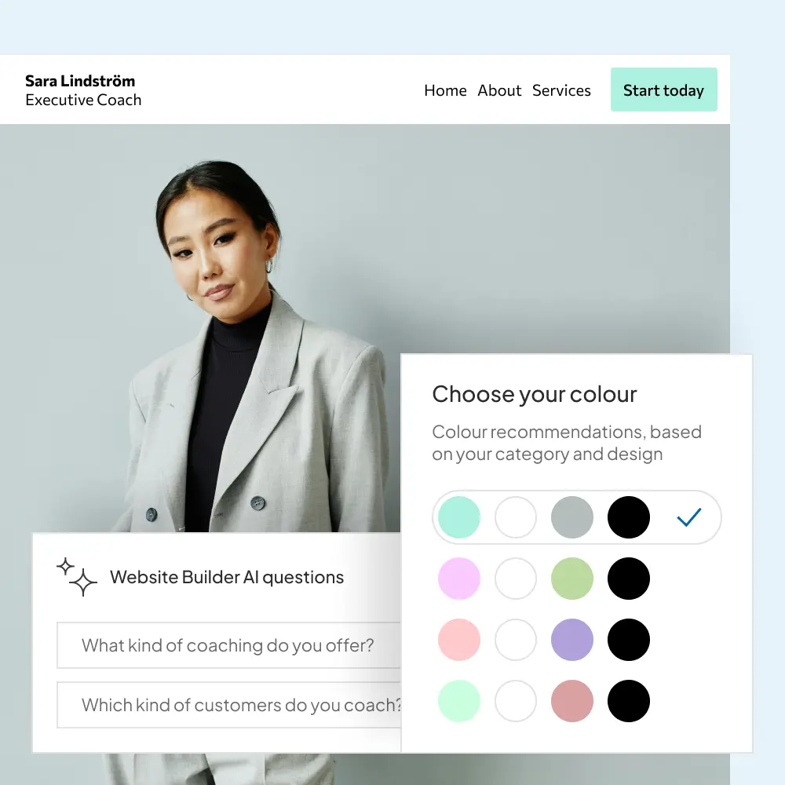Pick the grey swatch in the first palette row
785x785 pixels.
point(572,517)
